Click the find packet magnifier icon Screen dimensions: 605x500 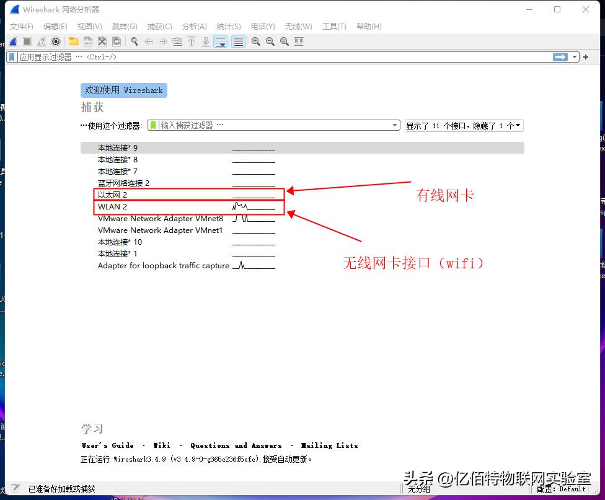click(135, 41)
